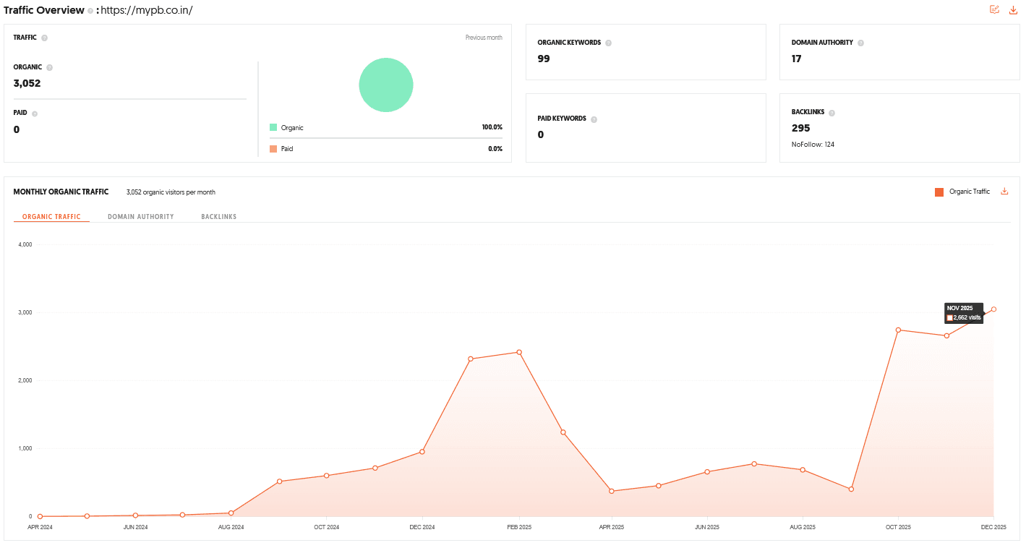This screenshot has width=1026, height=548.
Task: Click the help icon next to PAID KEYWORDS
Action: coord(594,119)
